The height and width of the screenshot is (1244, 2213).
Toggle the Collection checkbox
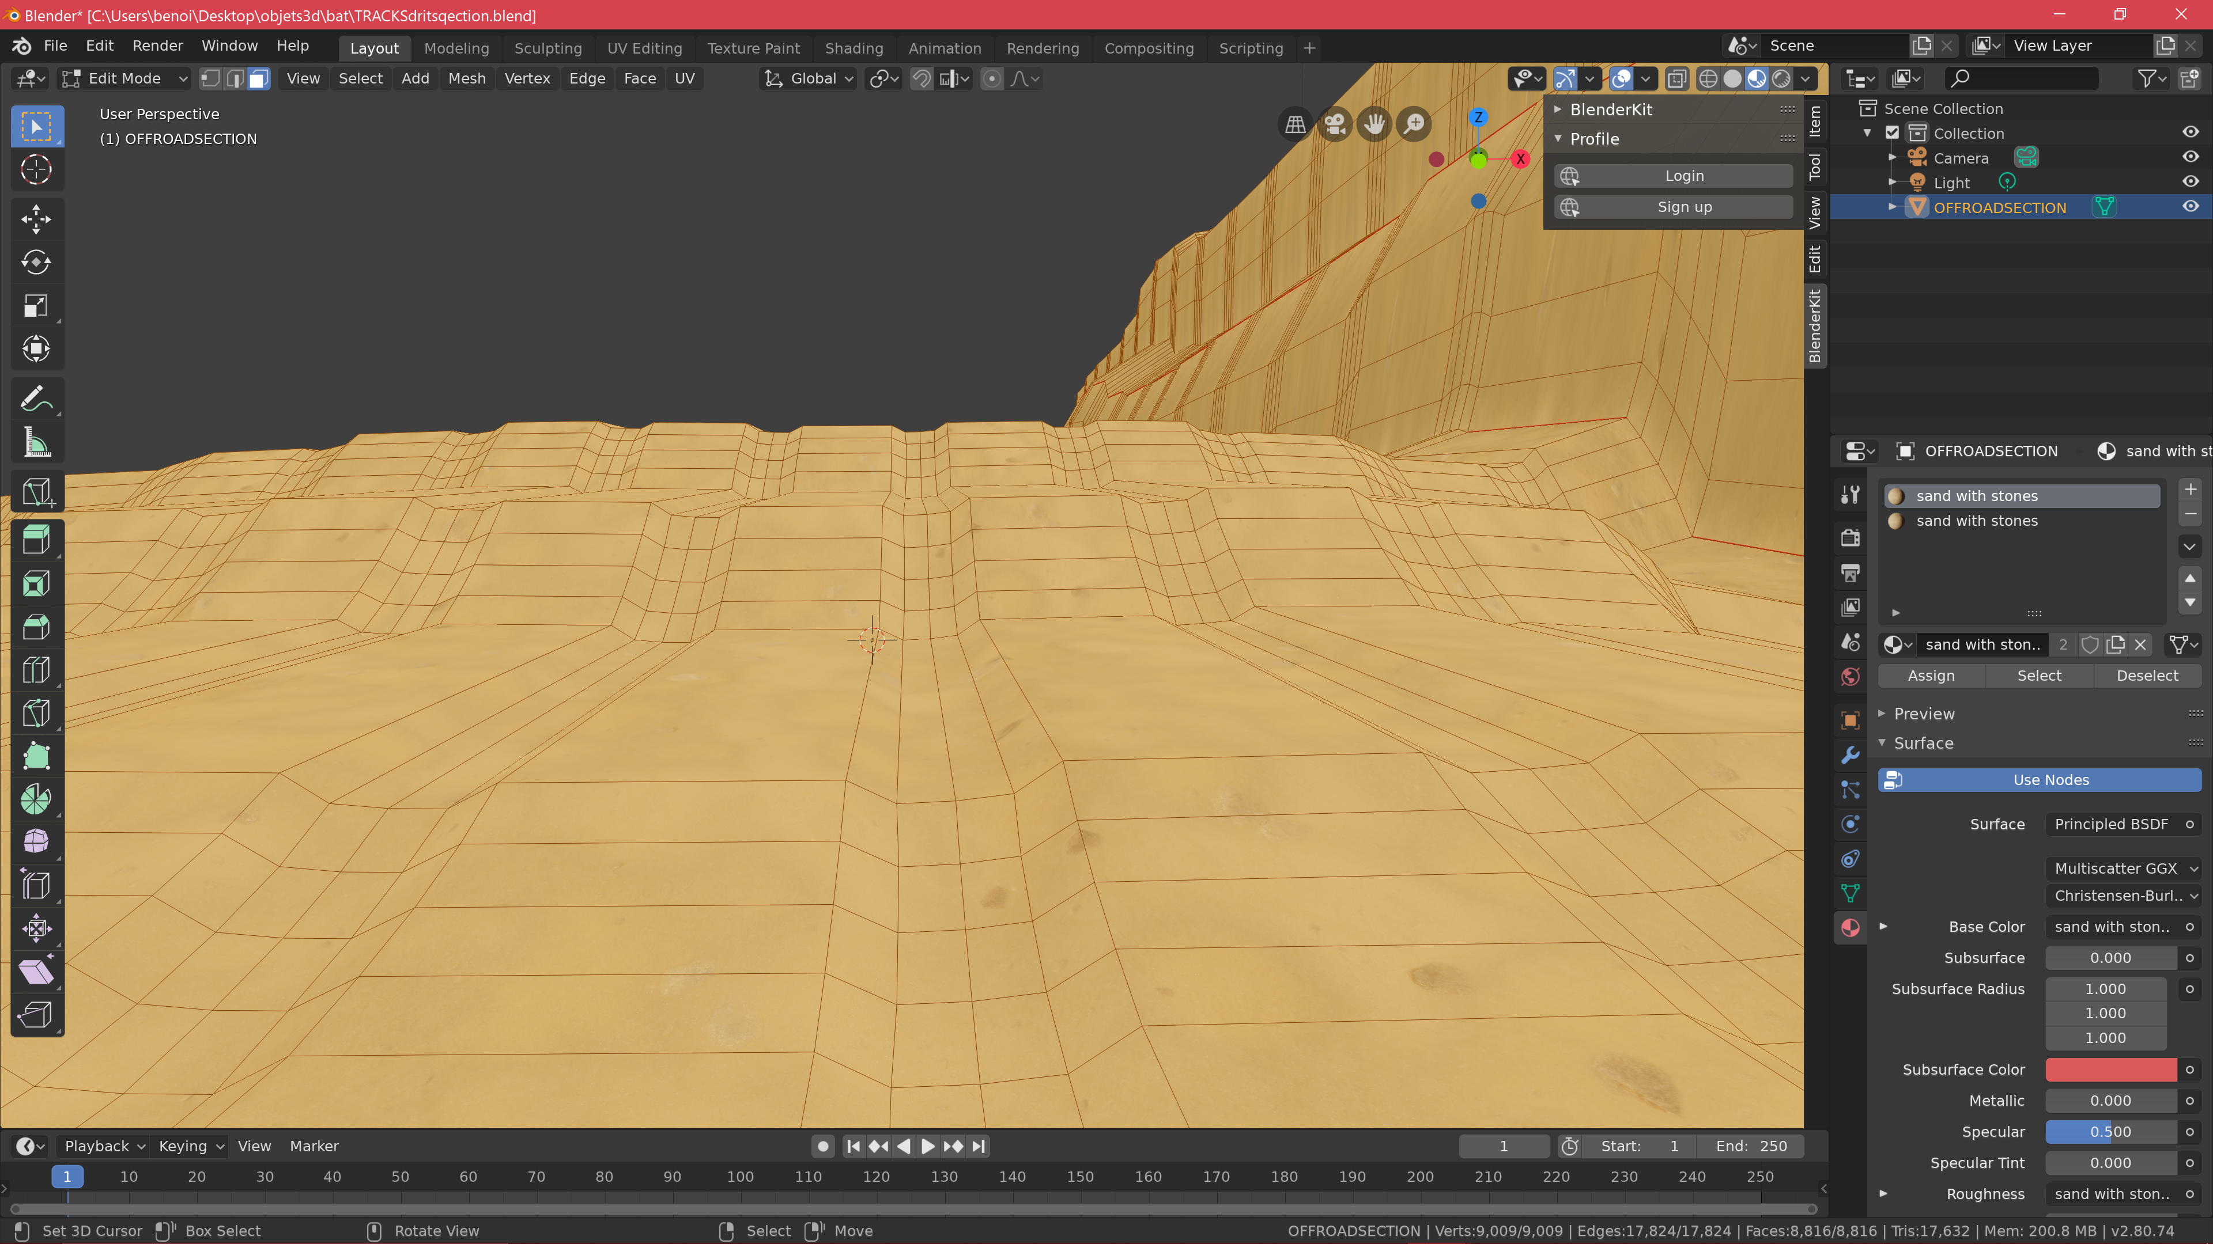(1891, 132)
